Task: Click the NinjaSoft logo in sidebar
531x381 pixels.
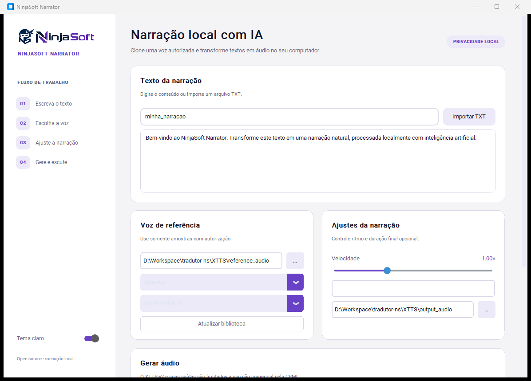Action: 56,36
